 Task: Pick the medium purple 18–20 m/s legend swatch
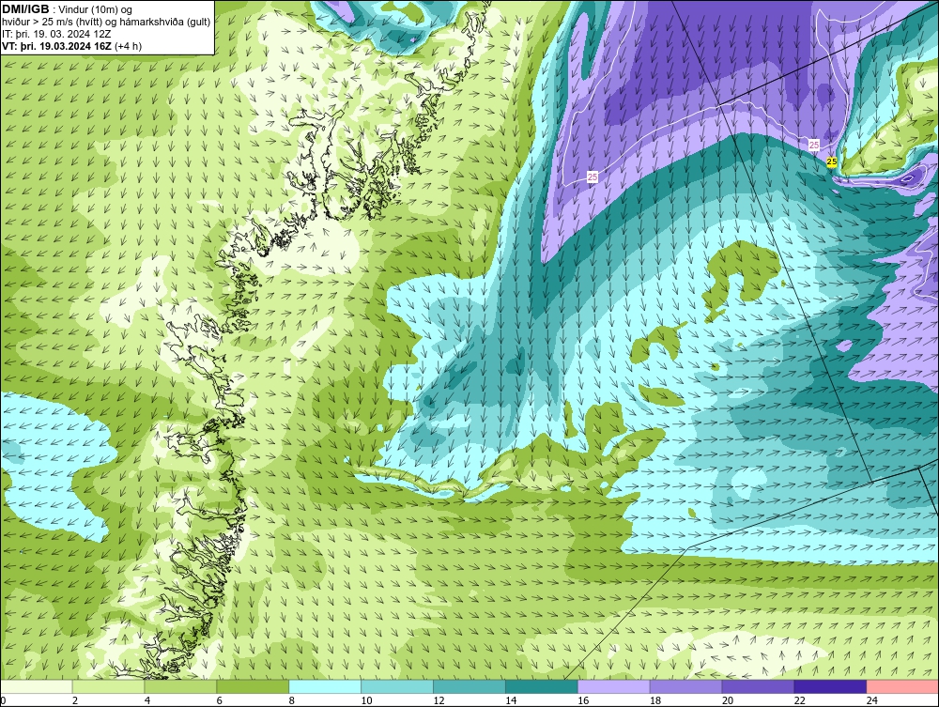click(685, 686)
